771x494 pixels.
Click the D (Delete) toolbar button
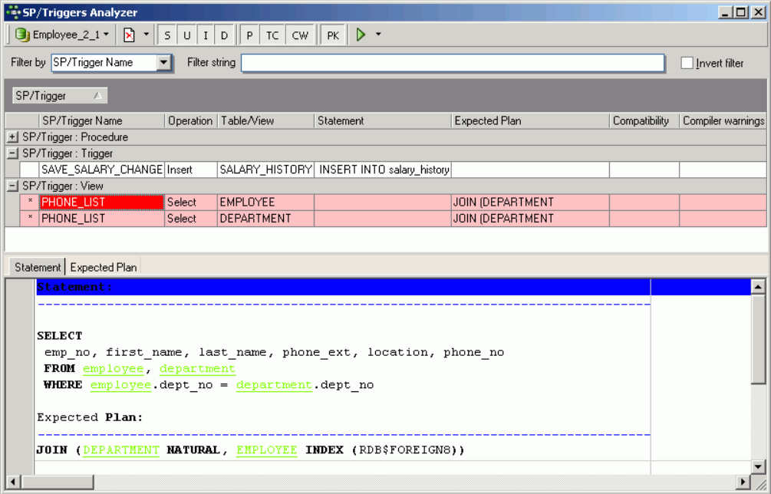[x=224, y=35]
